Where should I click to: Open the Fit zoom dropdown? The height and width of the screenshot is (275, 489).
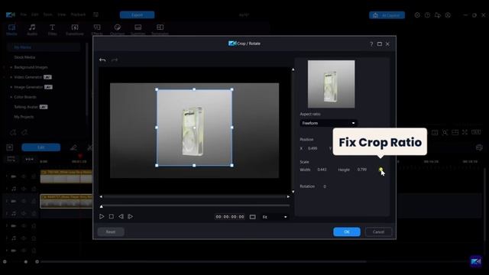coord(274,217)
